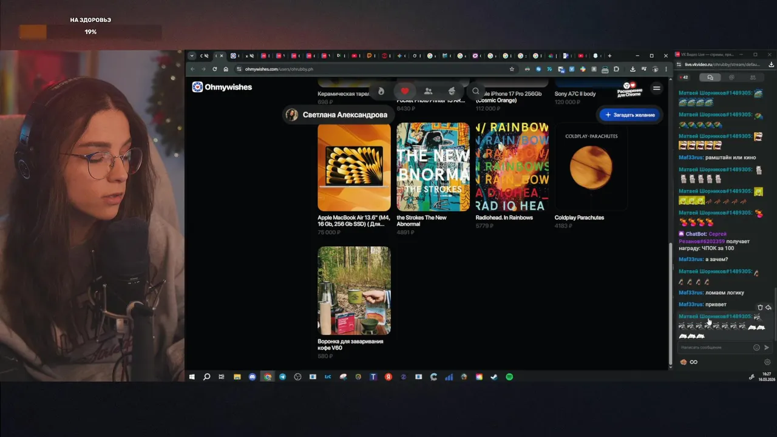
Task: Open Windows taskbar search
Action: tap(206, 377)
